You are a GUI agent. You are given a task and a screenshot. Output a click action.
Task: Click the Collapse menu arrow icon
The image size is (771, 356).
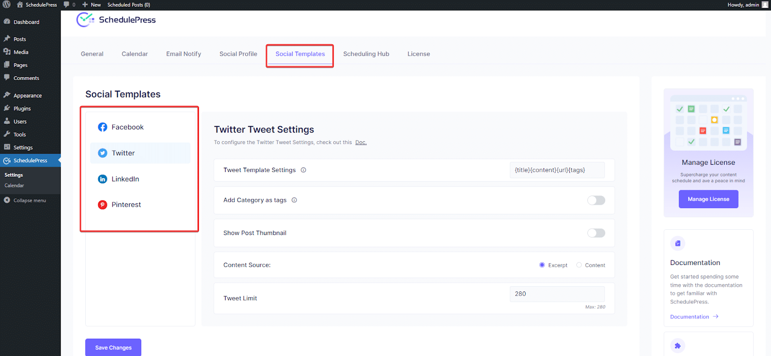coord(7,200)
